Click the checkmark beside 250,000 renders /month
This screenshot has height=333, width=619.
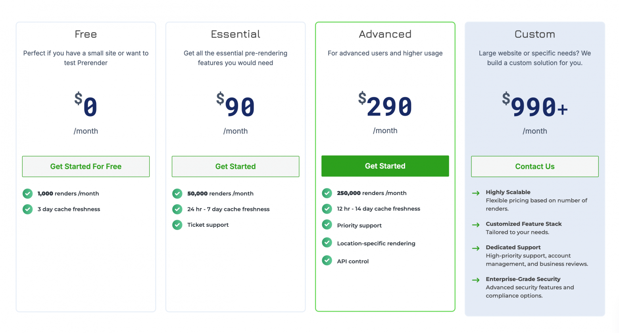click(x=327, y=193)
